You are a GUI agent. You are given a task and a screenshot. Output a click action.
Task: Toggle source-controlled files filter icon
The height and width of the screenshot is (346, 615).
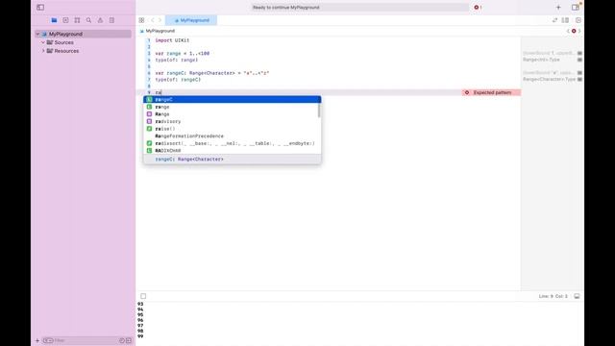pos(129,340)
